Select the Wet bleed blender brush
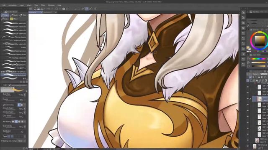Screen dimensions: 268x150 click(14, 61)
